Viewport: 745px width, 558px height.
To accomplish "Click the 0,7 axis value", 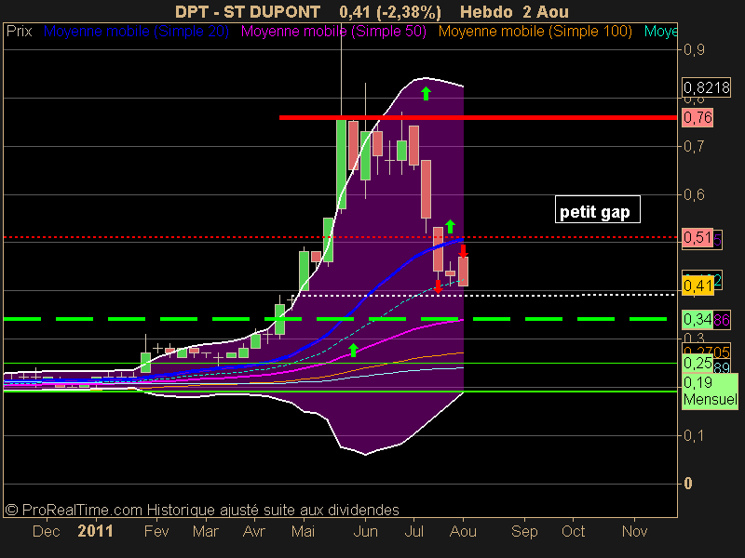I will click(x=694, y=146).
